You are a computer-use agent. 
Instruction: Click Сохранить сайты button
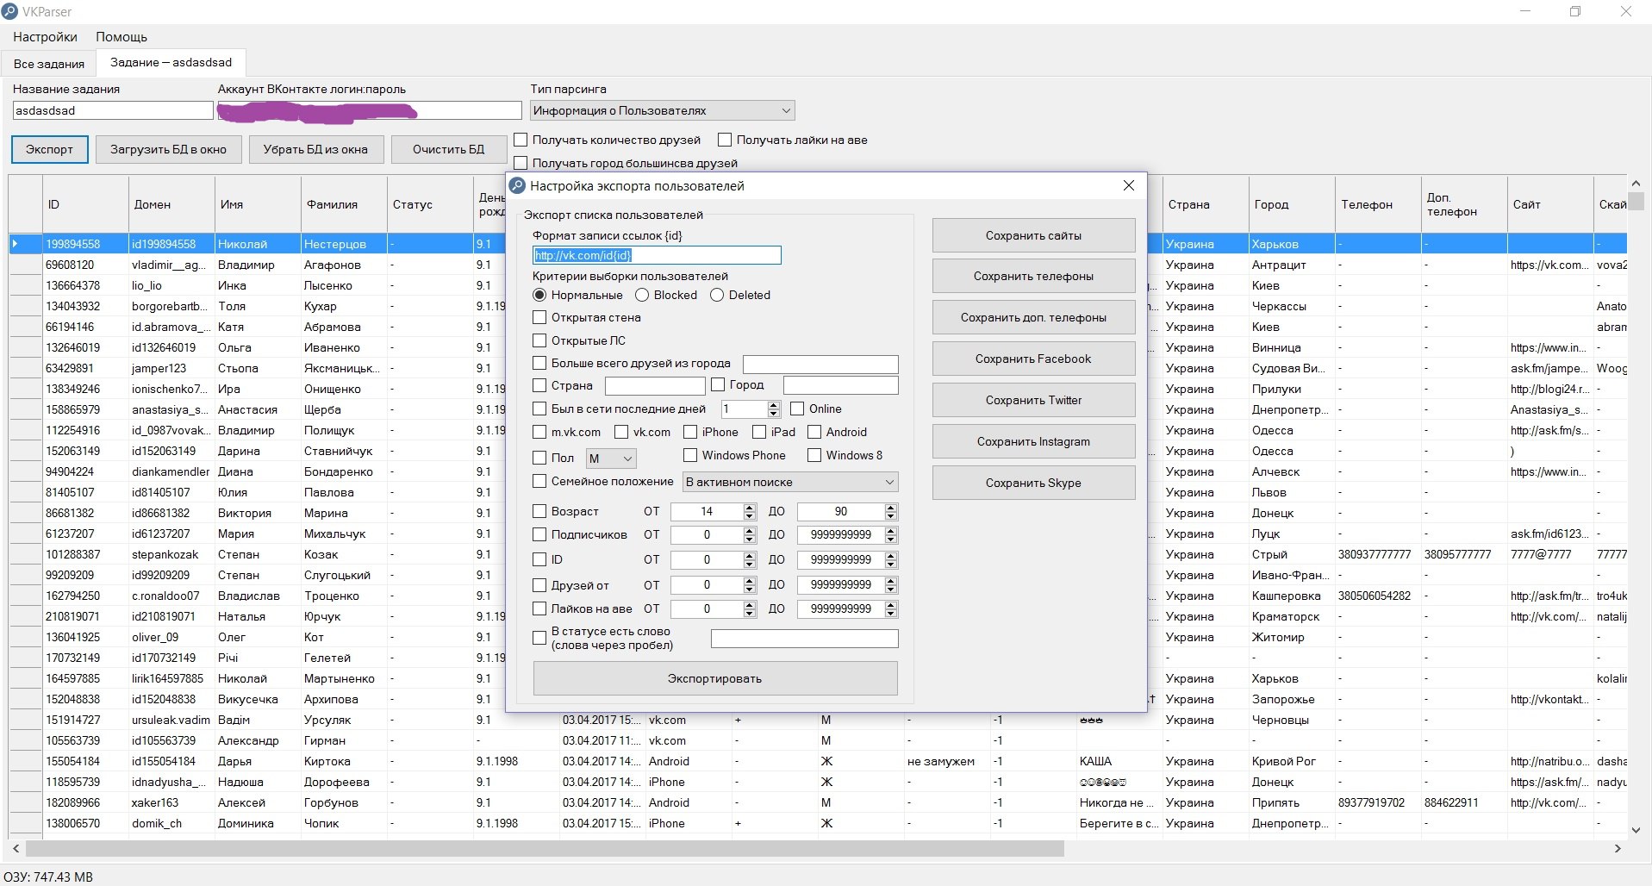pyautogui.click(x=1033, y=235)
